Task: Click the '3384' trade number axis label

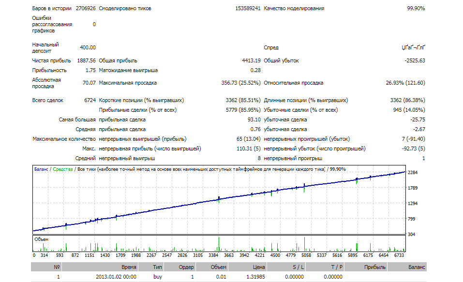Action: pos(213,255)
